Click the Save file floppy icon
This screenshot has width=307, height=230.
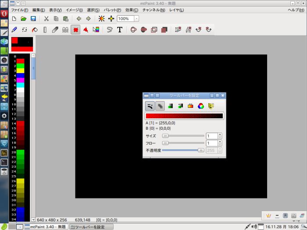click(x=33, y=19)
